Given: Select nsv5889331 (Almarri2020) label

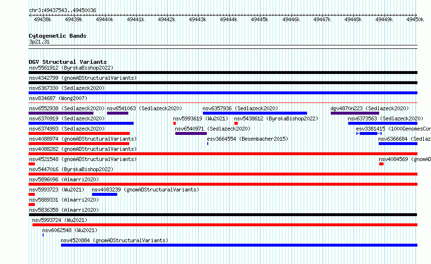Looking at the screenshot, I should pos(64,200).
